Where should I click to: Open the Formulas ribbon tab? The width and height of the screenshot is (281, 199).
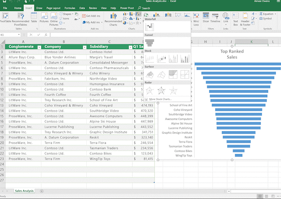click(70, 8)
